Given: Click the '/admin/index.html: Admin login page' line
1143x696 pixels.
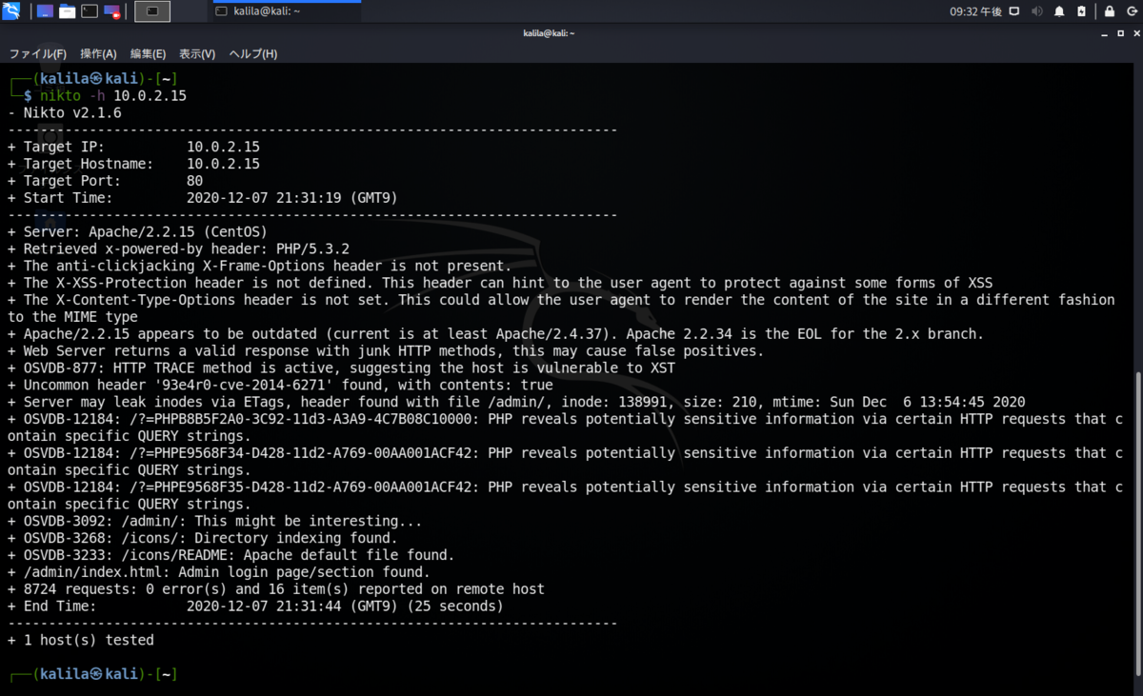Looking at the screenshot, I should tap(218, 572).
